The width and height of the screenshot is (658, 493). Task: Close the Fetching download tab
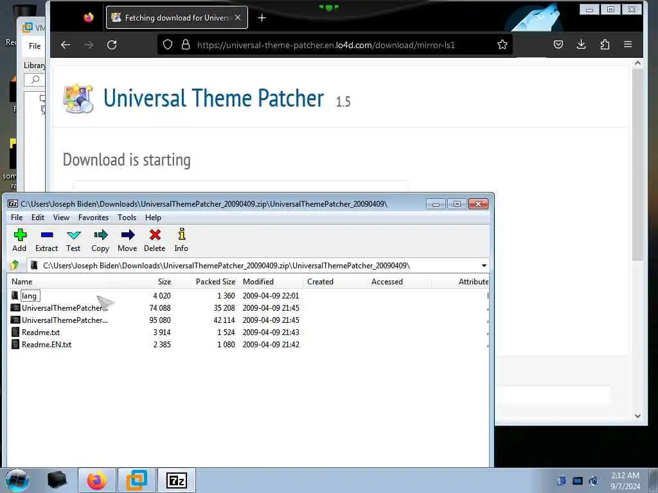pyautogui.click(x=238, y=17)
